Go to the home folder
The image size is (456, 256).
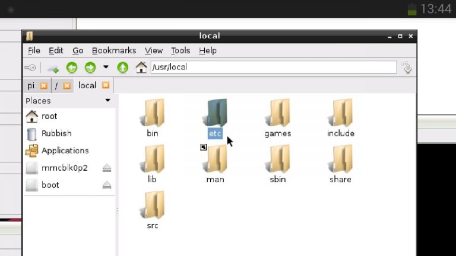click(x=141, y=68)
